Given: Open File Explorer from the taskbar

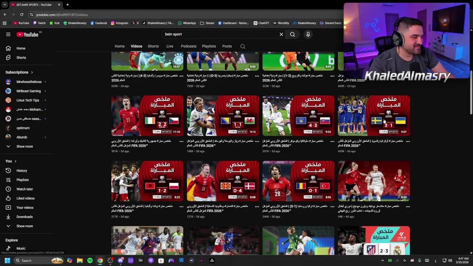Looking at the screenshot, I should pyautogui.click(x=80, y=260).
